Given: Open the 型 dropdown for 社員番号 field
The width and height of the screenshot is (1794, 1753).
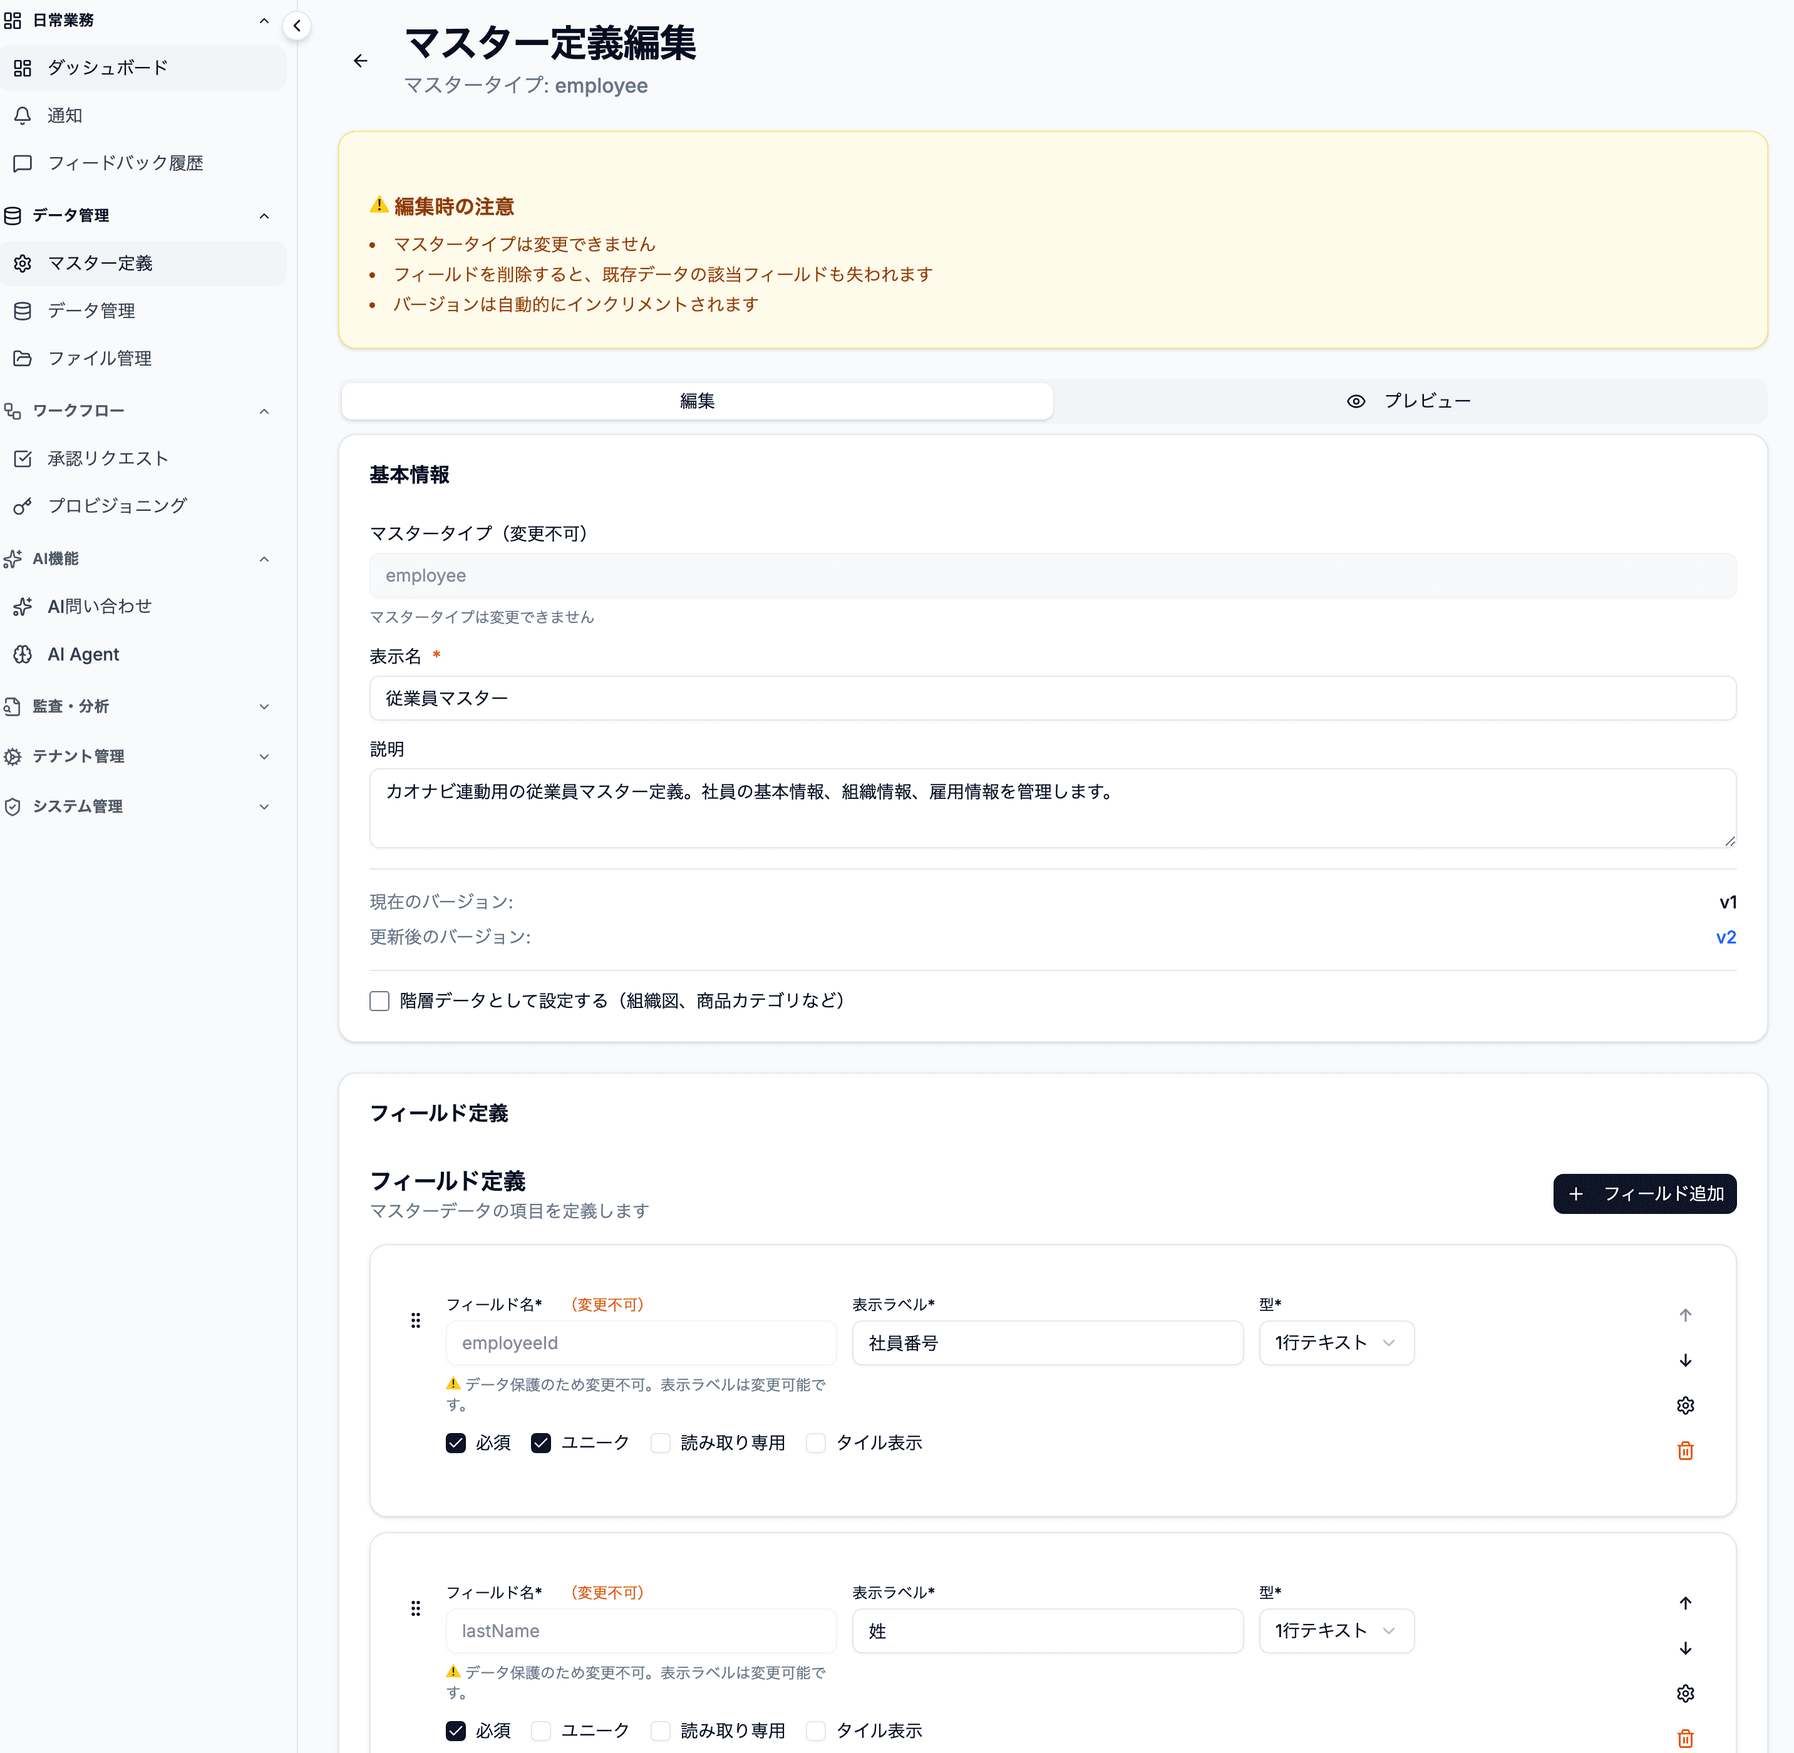Looking at the screenshot, I should (x=1336, y=1342).
